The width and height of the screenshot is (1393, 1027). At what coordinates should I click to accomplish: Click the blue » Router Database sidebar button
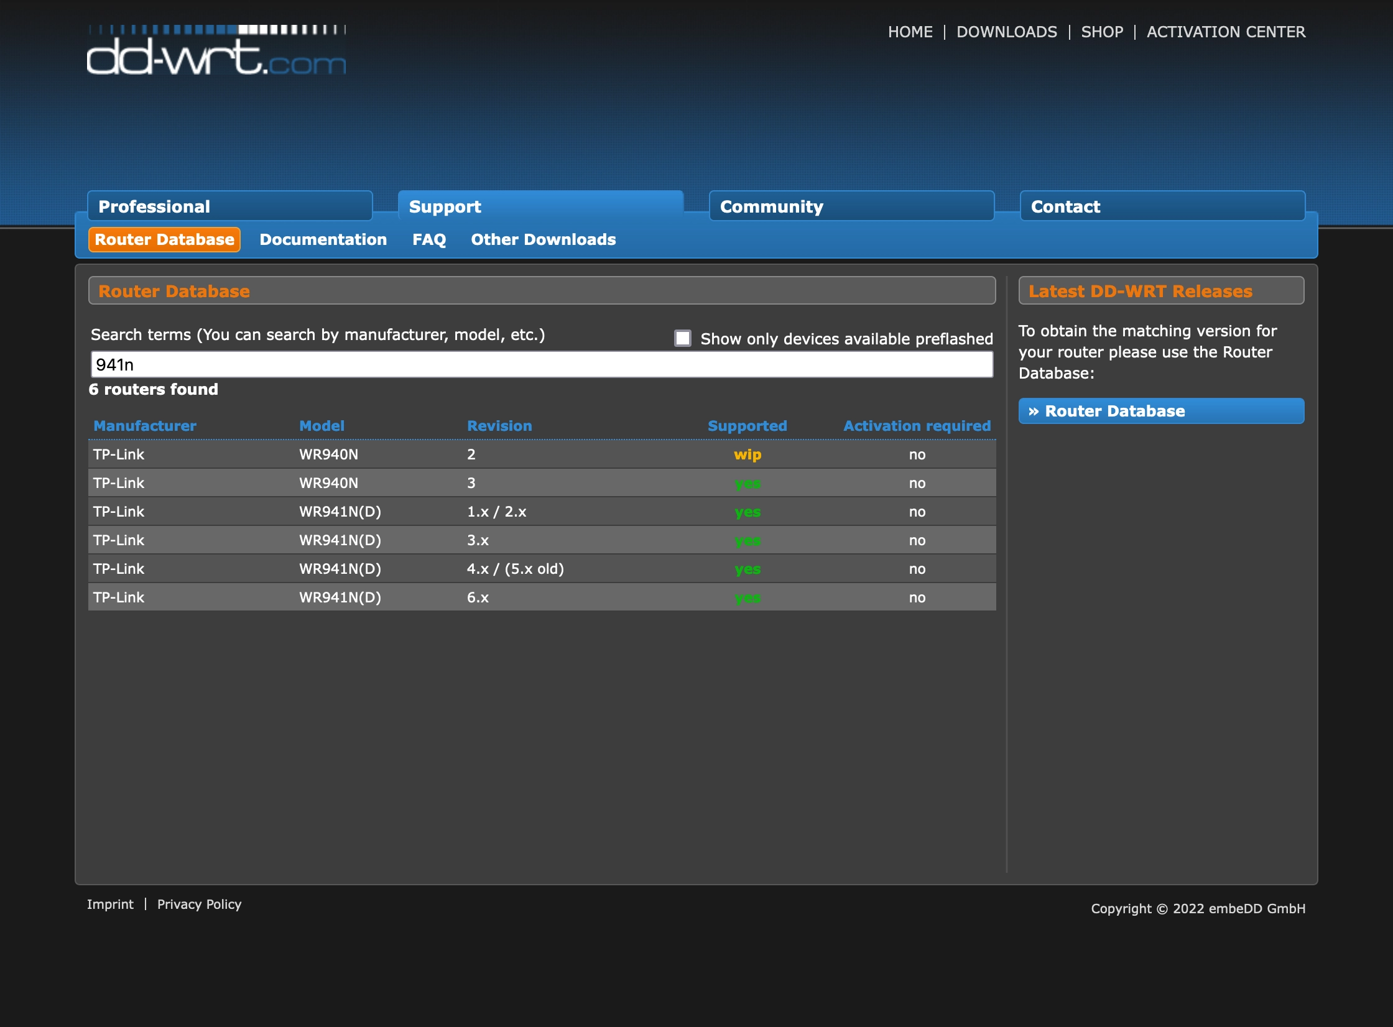[1161, 411]
